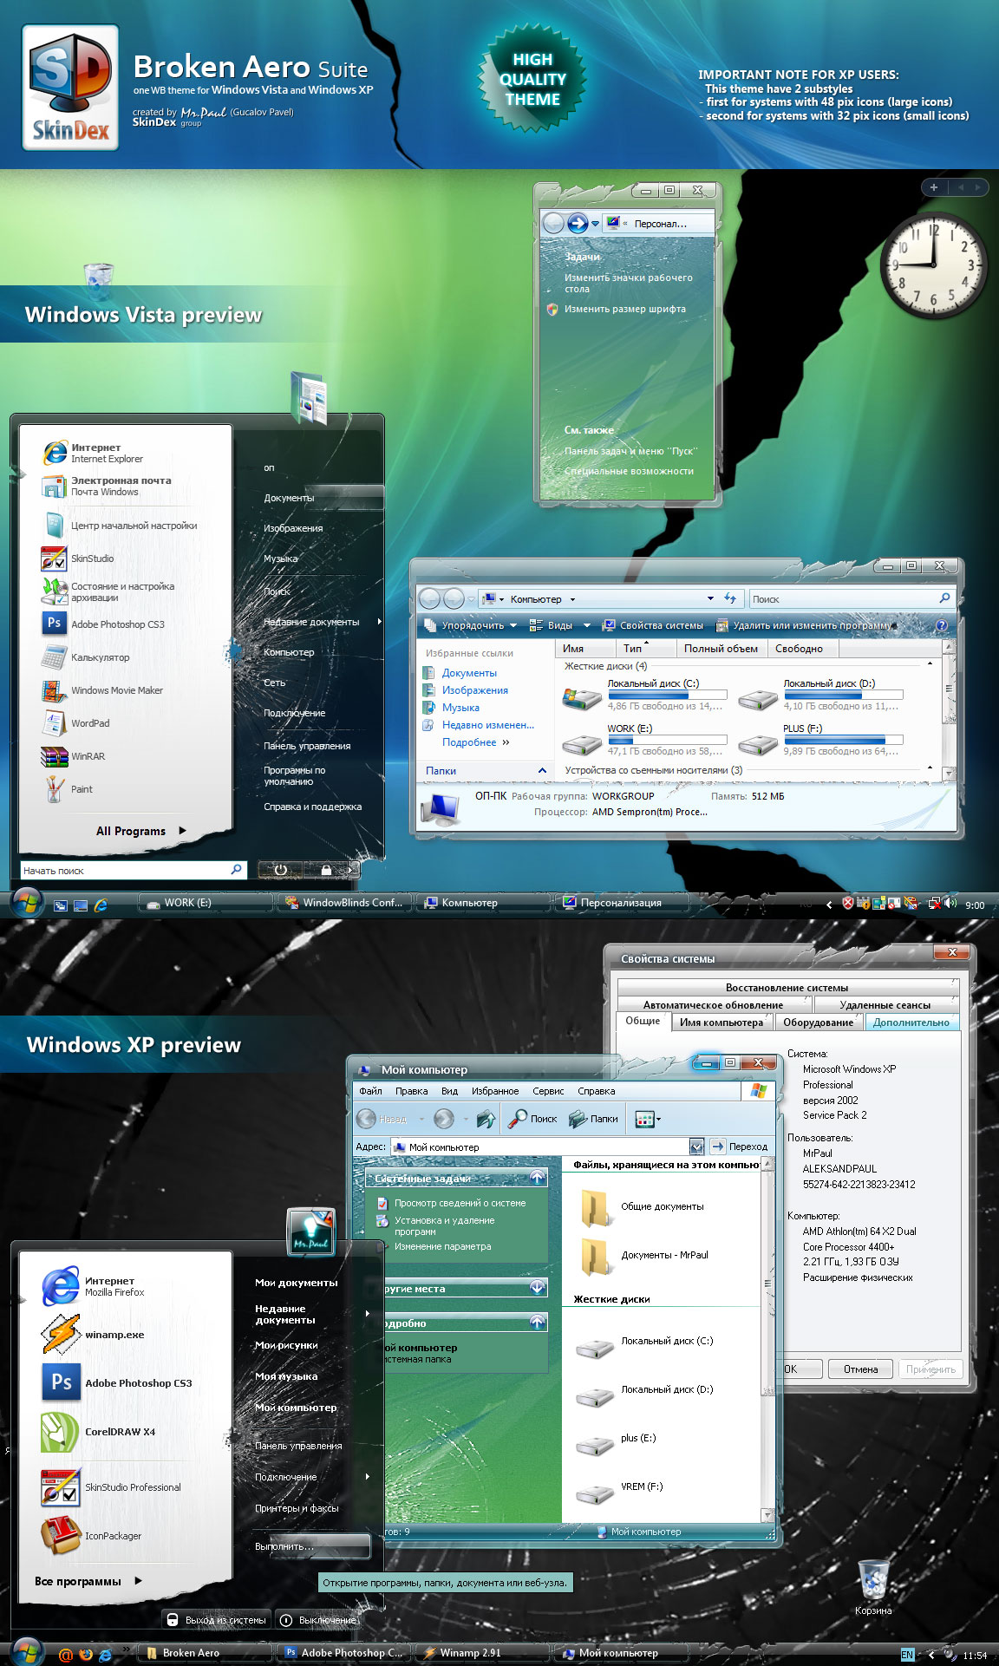This screenshot has width=999, height=1666.
Task: Switch to WindowBlinds Conf... on Vista taskbar
Action: pyautogui.click(x=344, y=903)
